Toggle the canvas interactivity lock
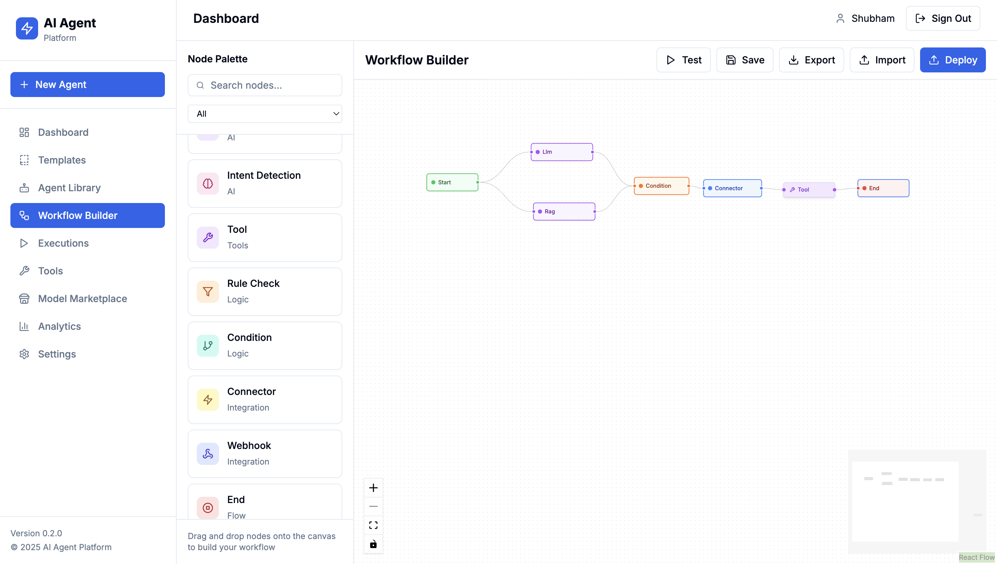 373,544
